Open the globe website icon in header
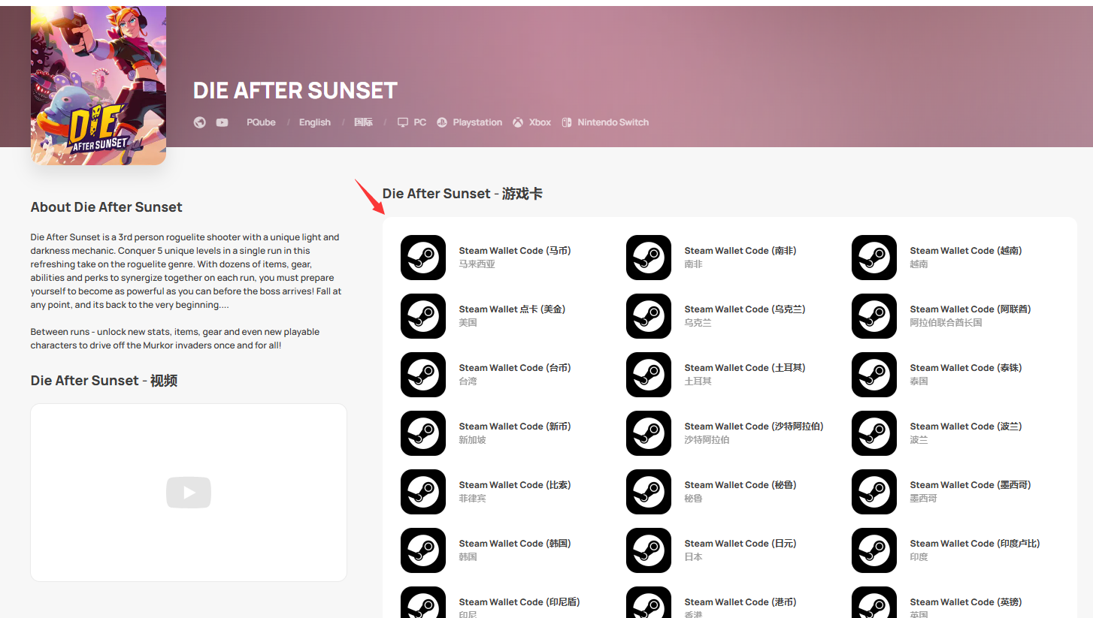 point(199,122)
